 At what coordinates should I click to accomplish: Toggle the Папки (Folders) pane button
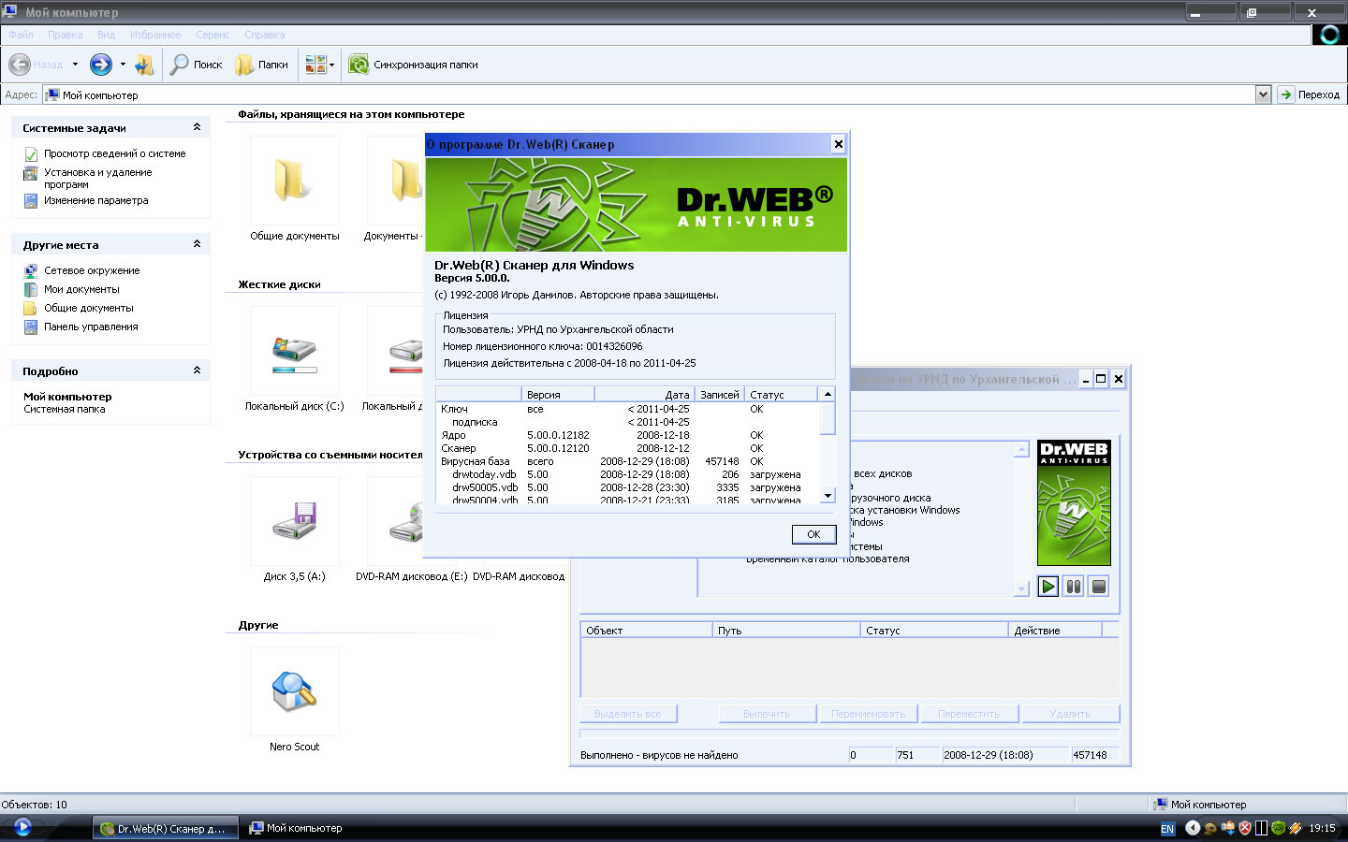pos(262,65)
